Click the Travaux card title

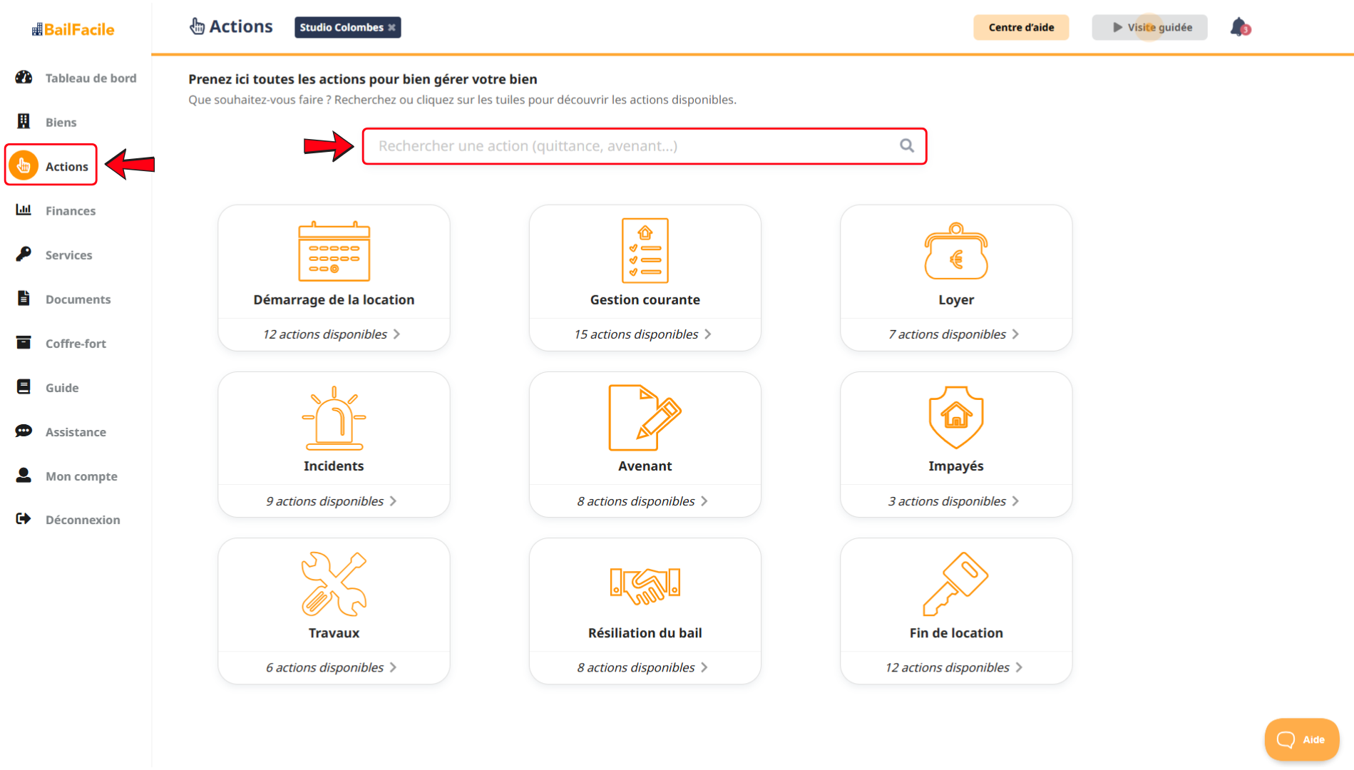coord(334,632)
